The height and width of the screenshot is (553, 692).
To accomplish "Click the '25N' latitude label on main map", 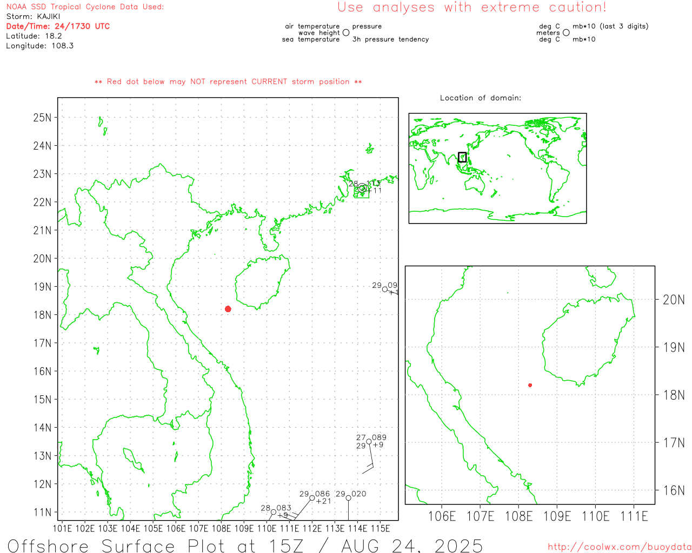I will (42, 118).
